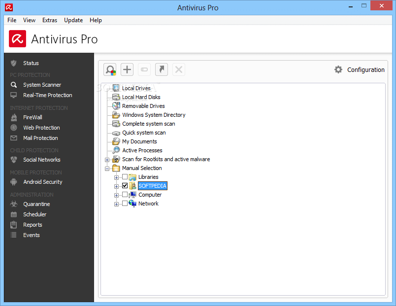Viewport: 396px width, 306px height.
Task: Expand the Libraries node
Action: click(x=116, y=177)
